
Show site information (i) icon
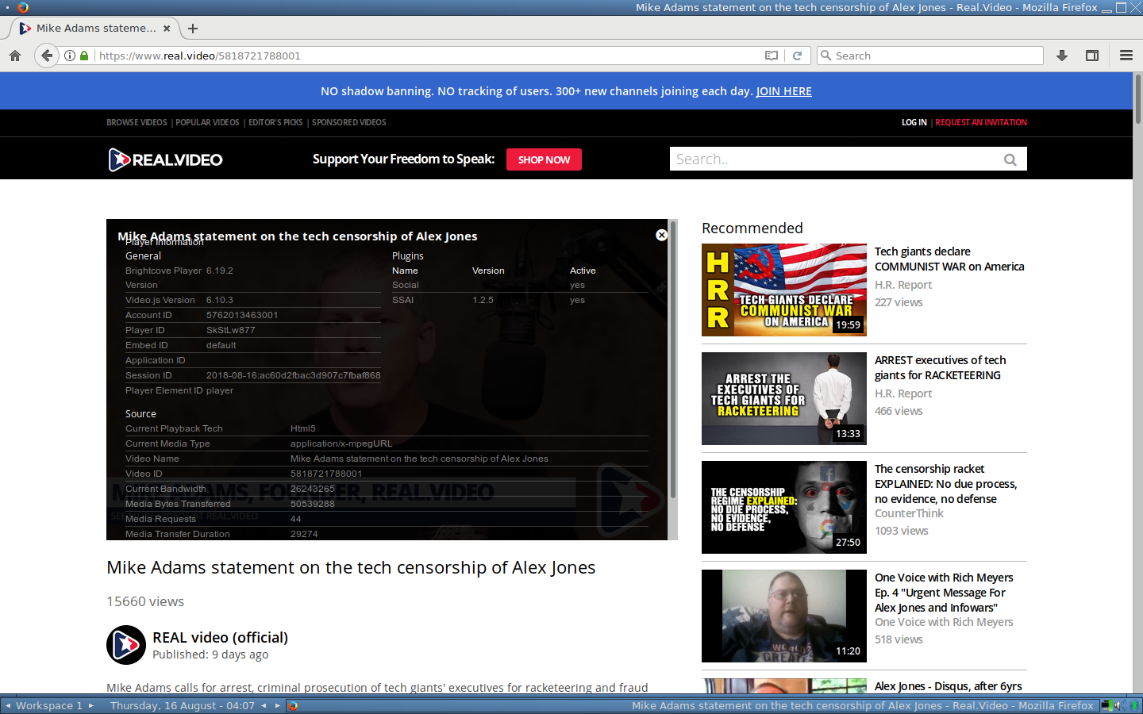tap(70, 56)
